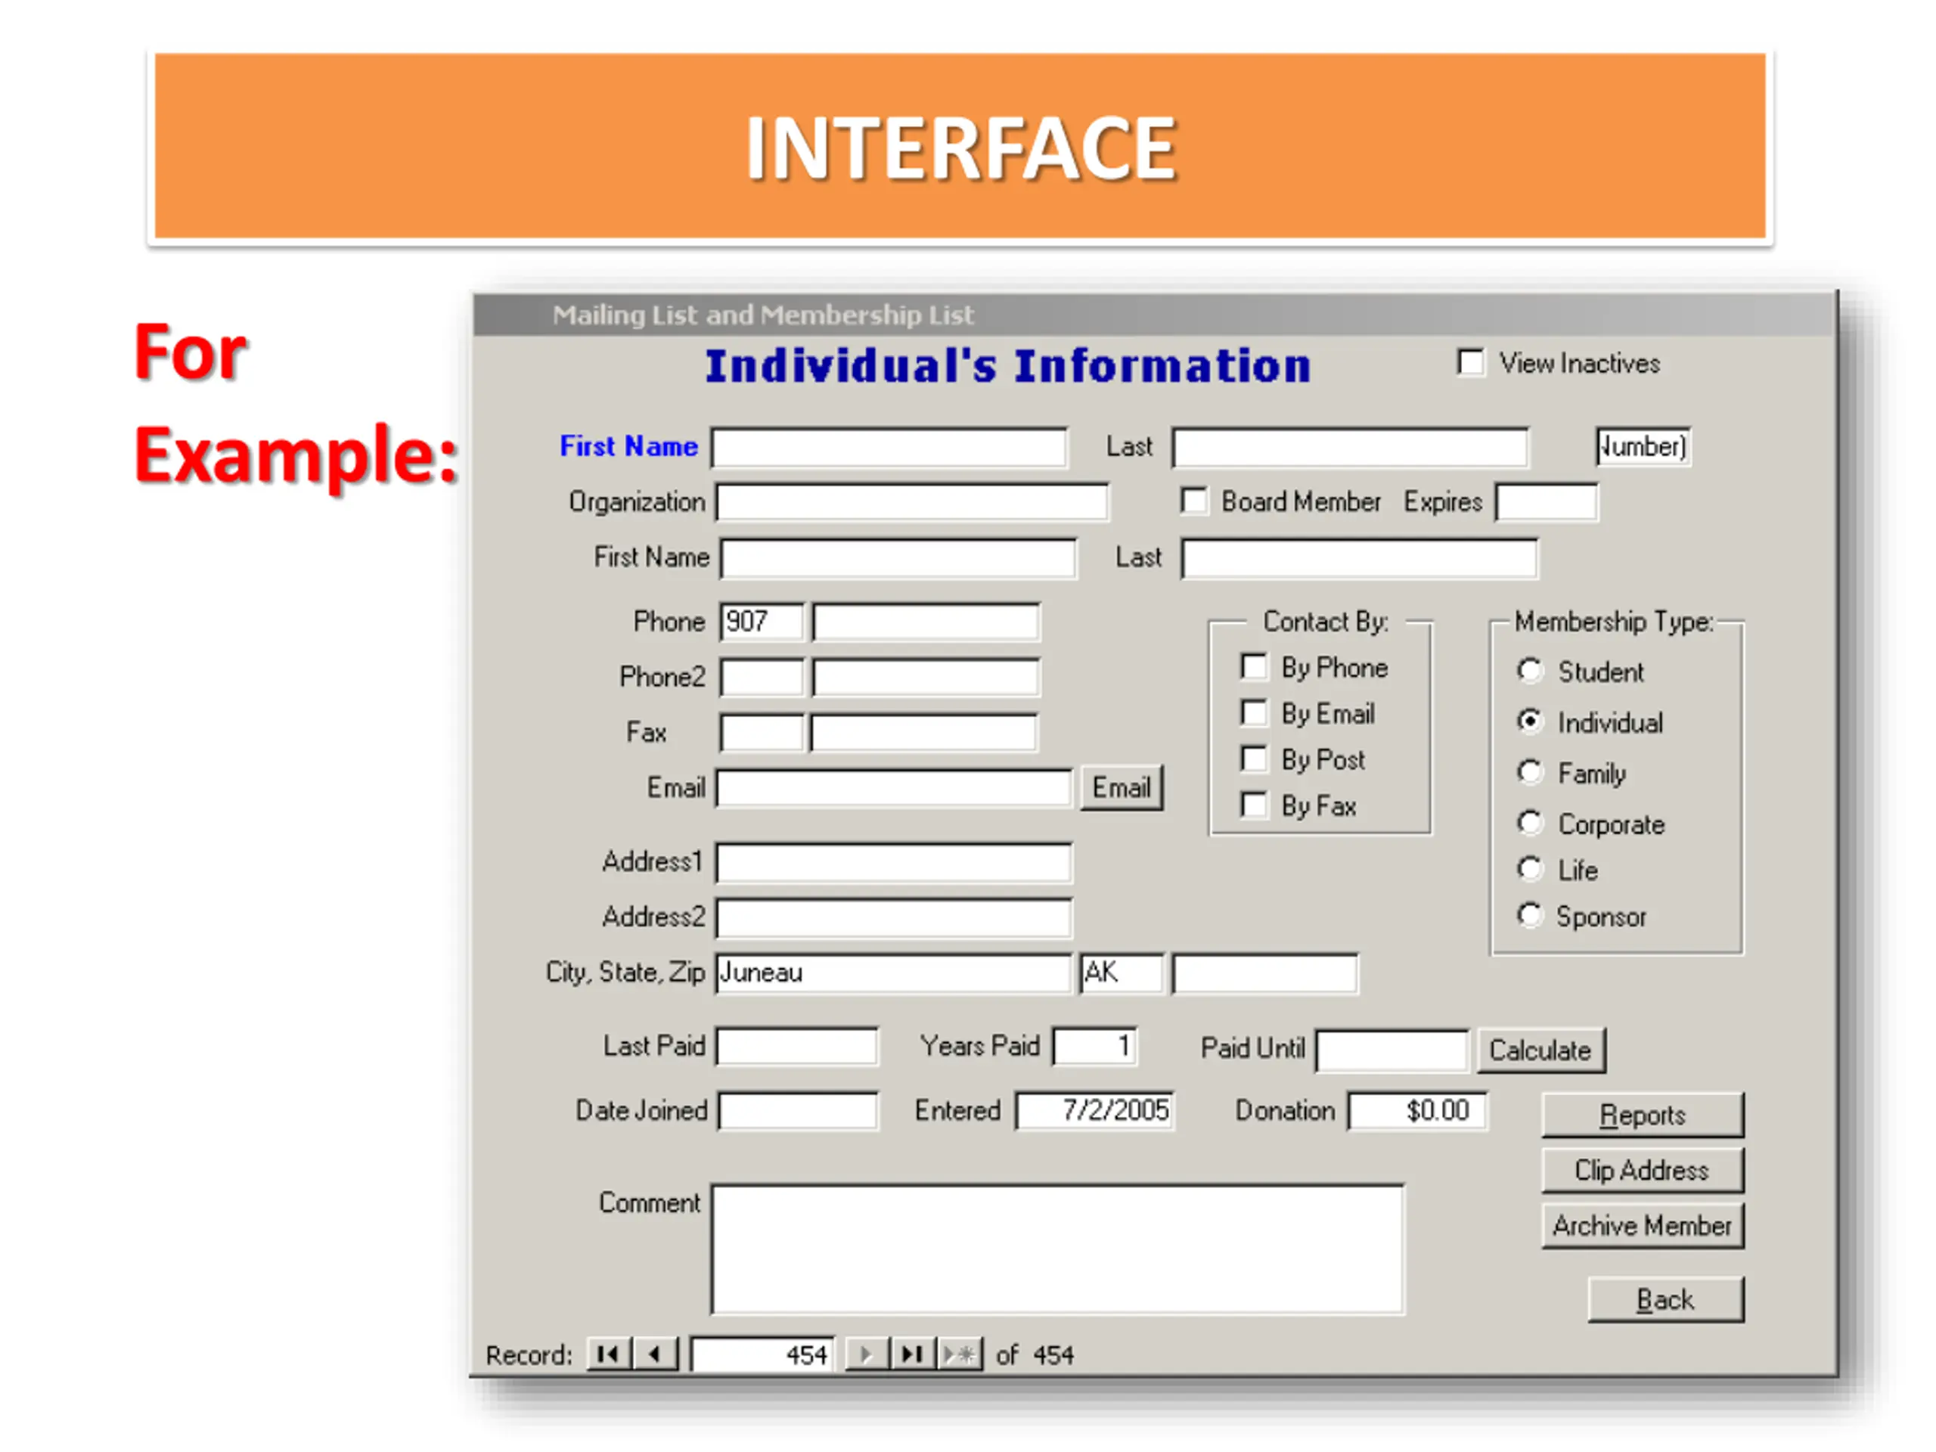Click the Expires date field
1936x1452 pixels.
tap(1547, 502)
